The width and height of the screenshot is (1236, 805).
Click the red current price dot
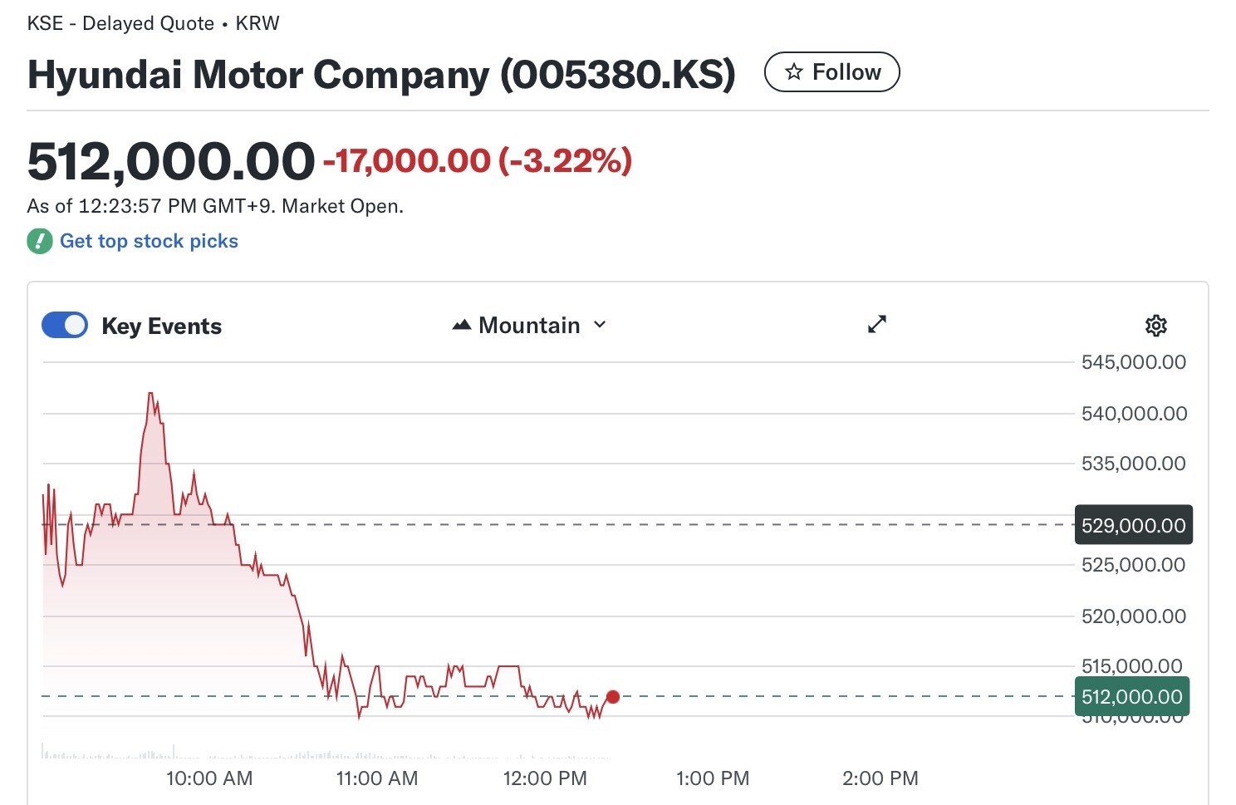coord(613,697)
